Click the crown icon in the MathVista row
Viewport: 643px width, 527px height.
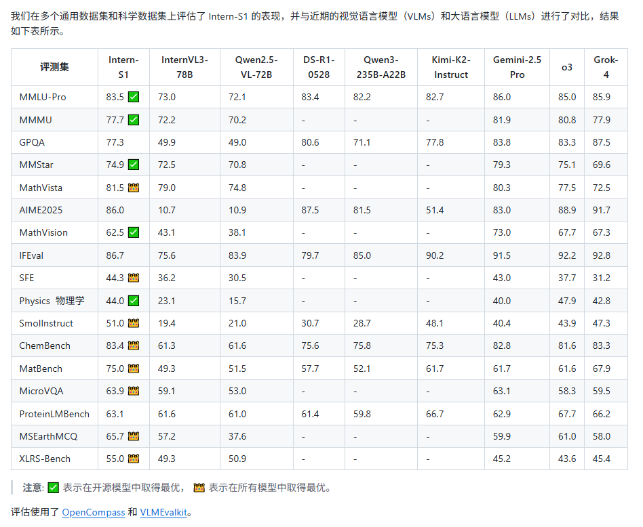(x=134, y=188)
